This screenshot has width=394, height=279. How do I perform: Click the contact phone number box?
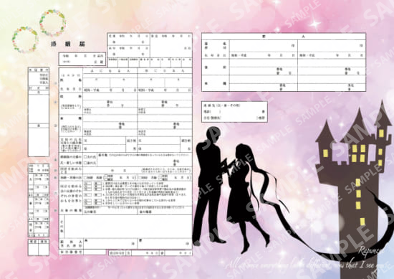[234, 112]
